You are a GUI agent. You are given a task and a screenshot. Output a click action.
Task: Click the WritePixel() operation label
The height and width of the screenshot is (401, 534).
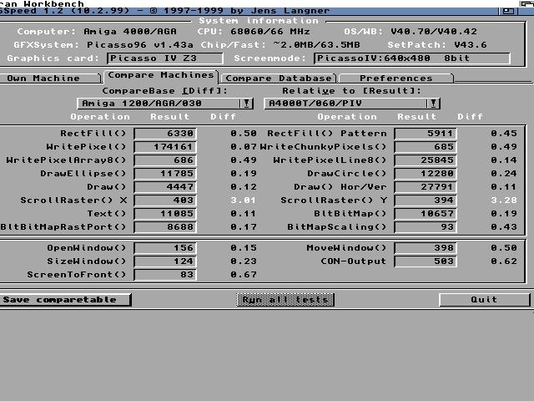coord(86,147)
